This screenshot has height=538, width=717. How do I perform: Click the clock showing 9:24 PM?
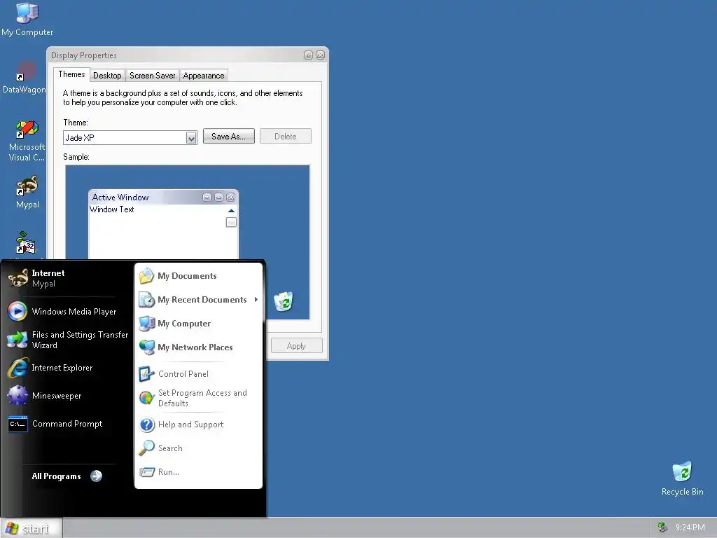(x=690, y=527)
